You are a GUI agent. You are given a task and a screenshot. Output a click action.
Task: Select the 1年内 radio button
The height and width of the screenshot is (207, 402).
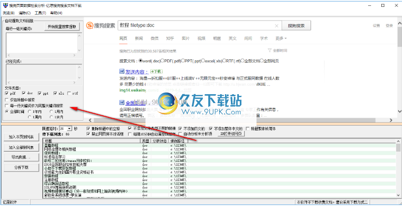pos(29,111)
